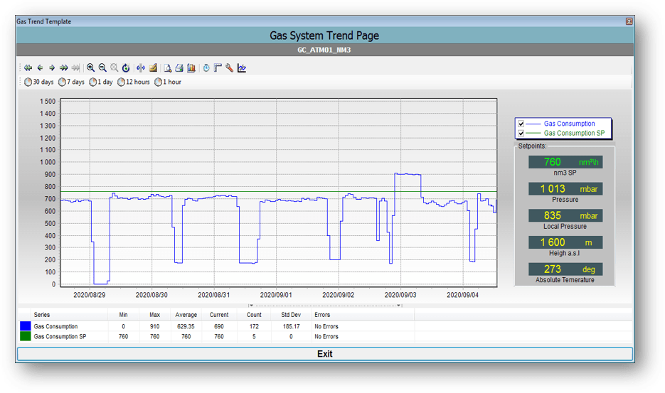Zoom in on the trend chart
665x393 pixels.
[91, 68]
